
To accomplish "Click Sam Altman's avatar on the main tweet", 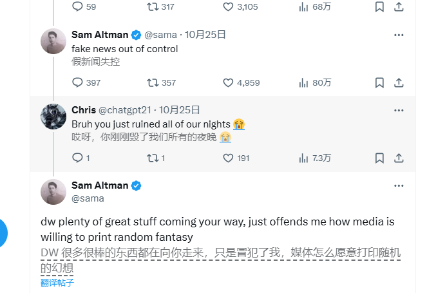I will pyautogui.click(x=53, y=192).
